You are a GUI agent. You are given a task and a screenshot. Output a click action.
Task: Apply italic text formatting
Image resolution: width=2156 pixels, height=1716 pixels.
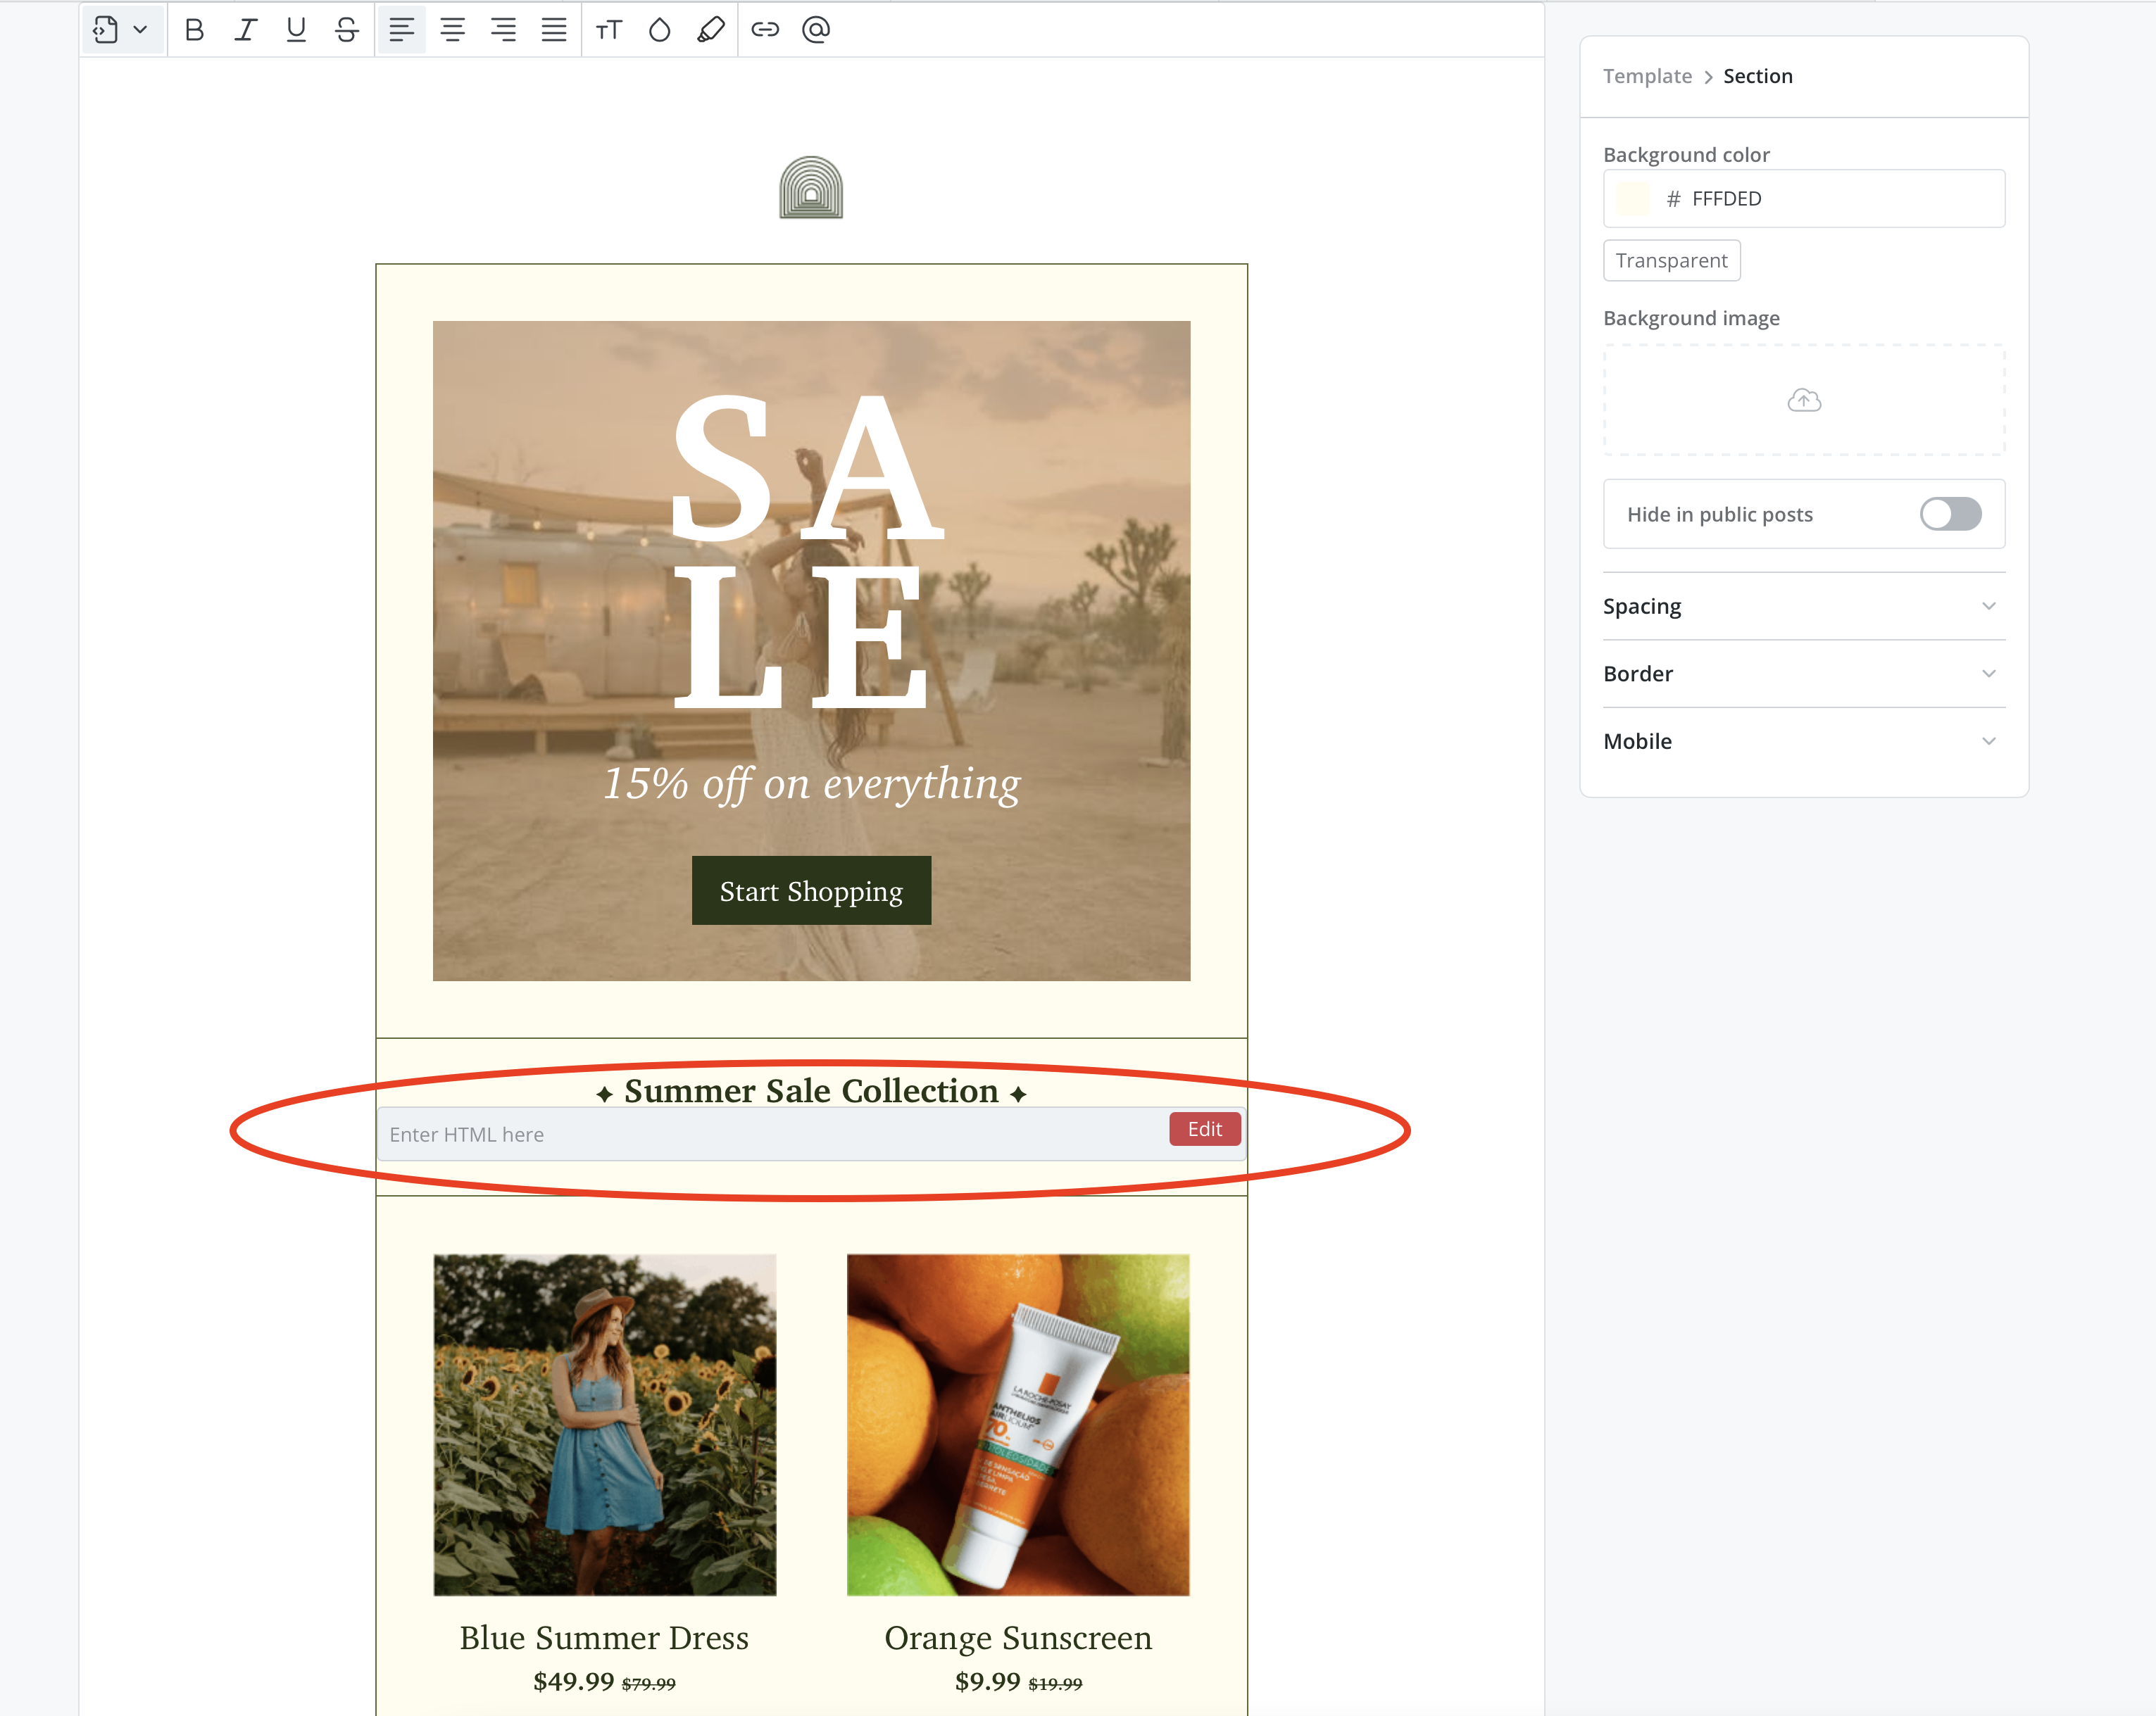(245, 30)
